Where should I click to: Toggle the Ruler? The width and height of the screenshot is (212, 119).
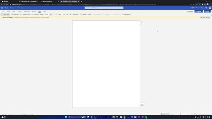66,15
